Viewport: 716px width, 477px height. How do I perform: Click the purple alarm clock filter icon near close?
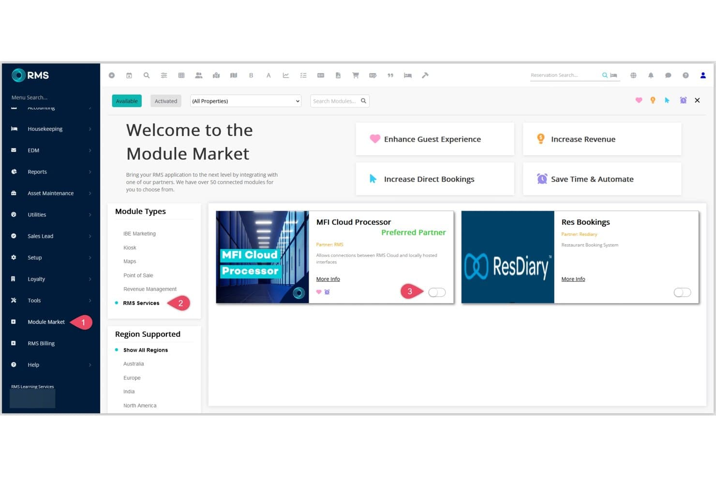click(683, 100)
